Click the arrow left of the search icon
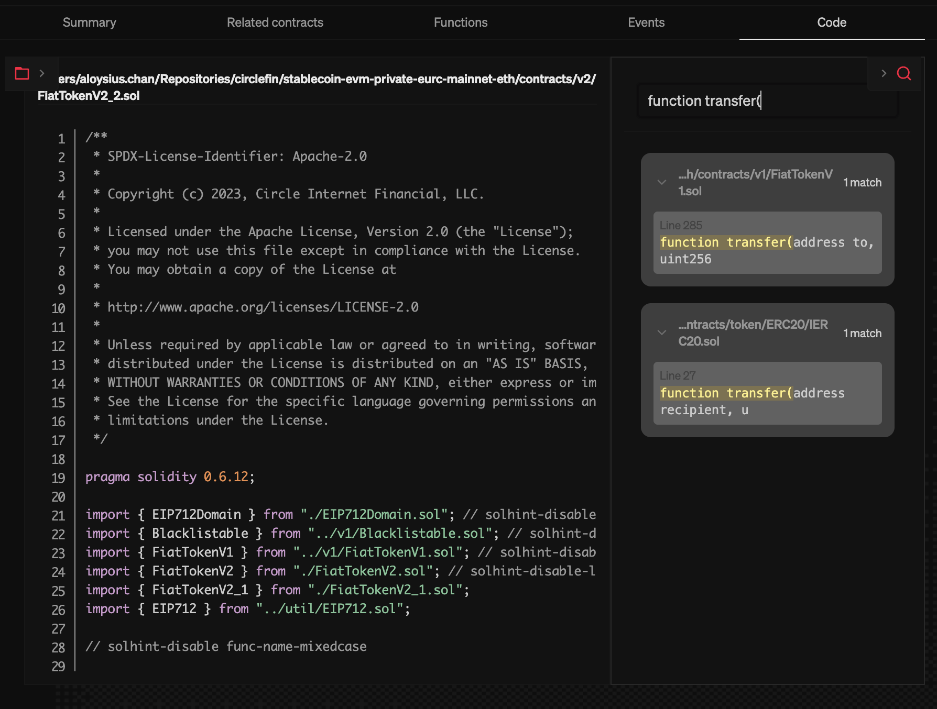The image size is (937, 709). pos(883,74)
